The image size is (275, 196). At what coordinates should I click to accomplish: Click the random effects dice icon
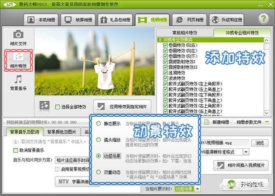click(44, 105)
